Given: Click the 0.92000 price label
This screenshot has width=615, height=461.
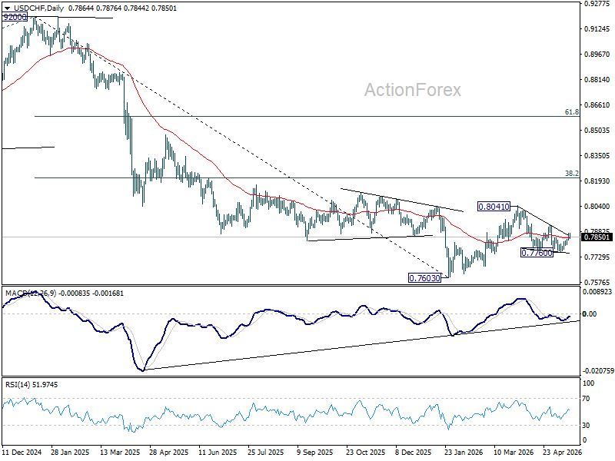Looking at the screenshot, I should pyautogui.click(x=15, y=17).
